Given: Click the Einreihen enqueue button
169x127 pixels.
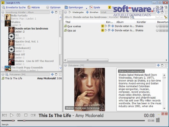Looking at the screenshot, I should point(92,12).
